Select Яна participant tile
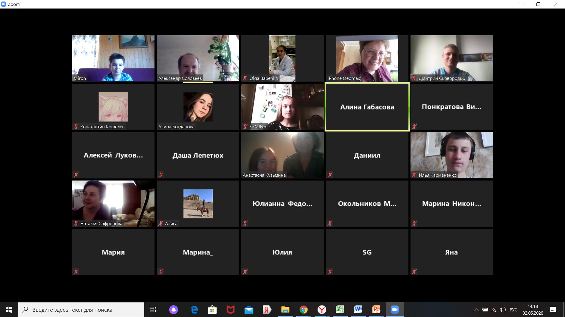Screen dimensions: 565x317 pyautogui.click(x=452, y=252)
